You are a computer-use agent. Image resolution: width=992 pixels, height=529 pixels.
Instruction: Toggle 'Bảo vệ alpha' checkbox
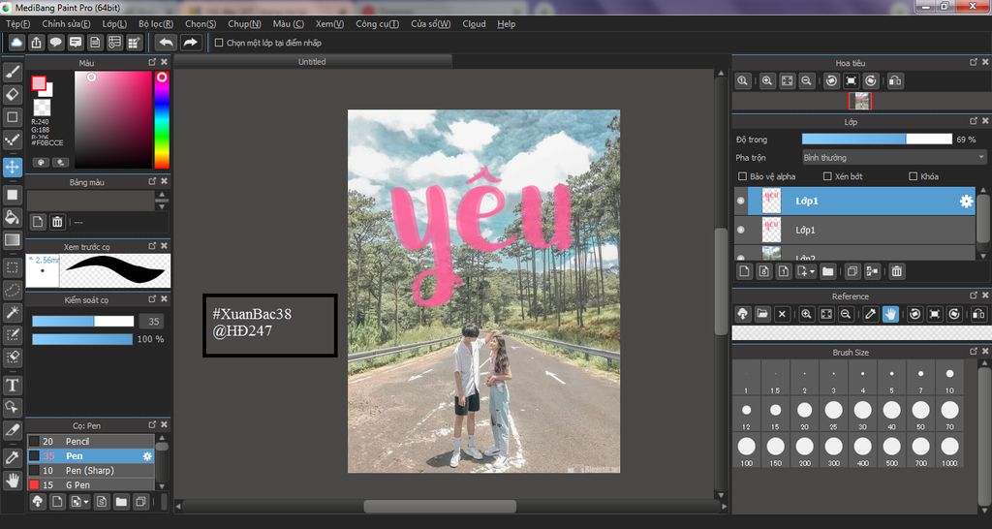(743, 176)
